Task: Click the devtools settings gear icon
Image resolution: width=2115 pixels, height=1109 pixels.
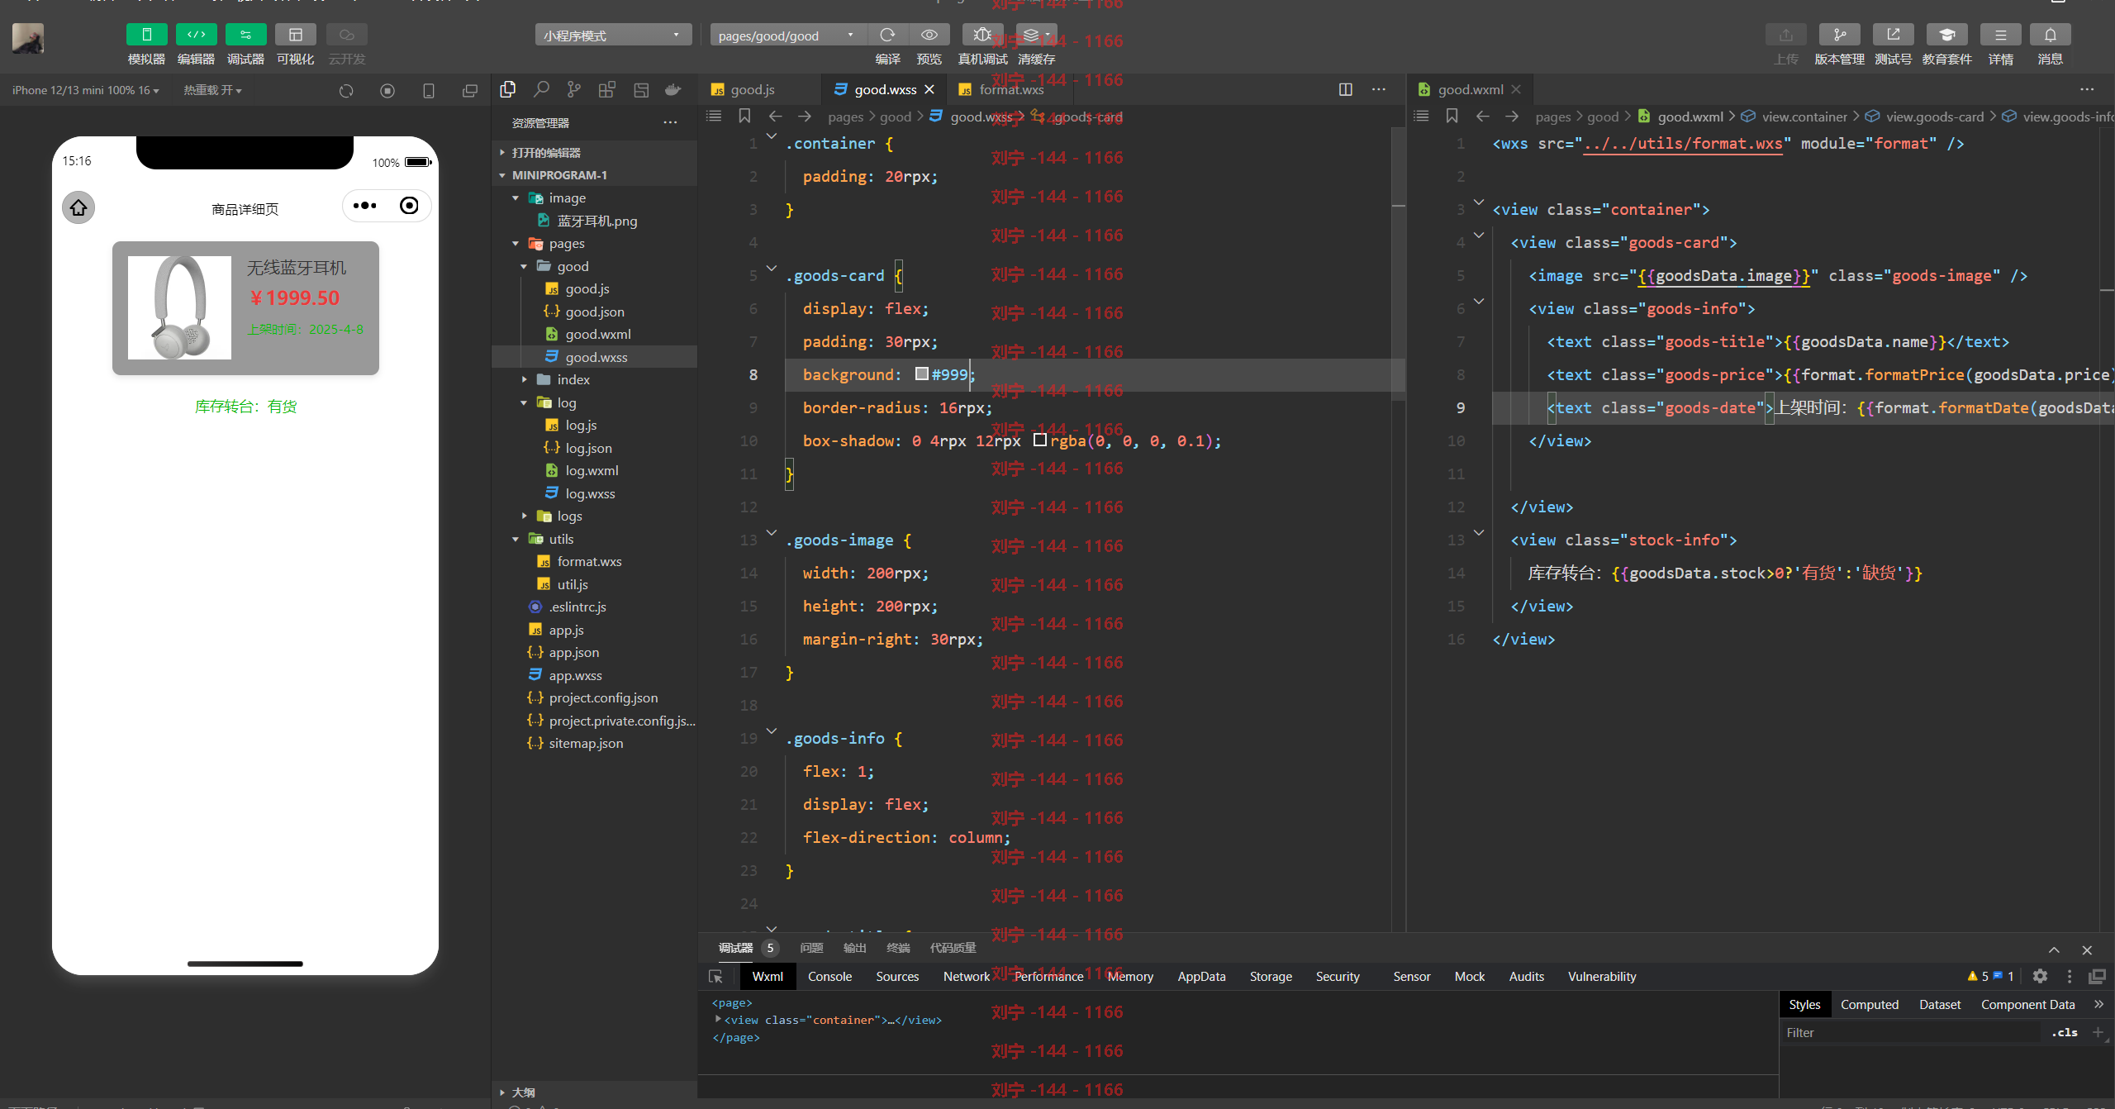Action: coord(2041,977)
